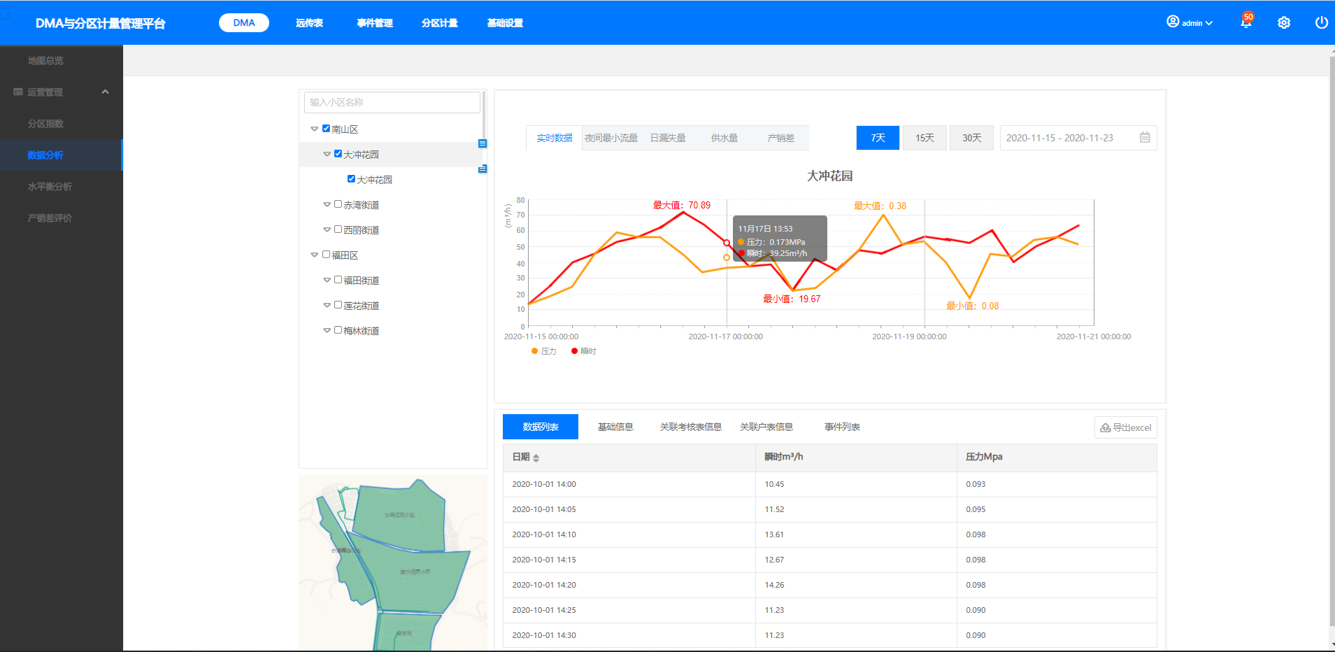Collapse the 大冲花园 parent node

[327, 155]
